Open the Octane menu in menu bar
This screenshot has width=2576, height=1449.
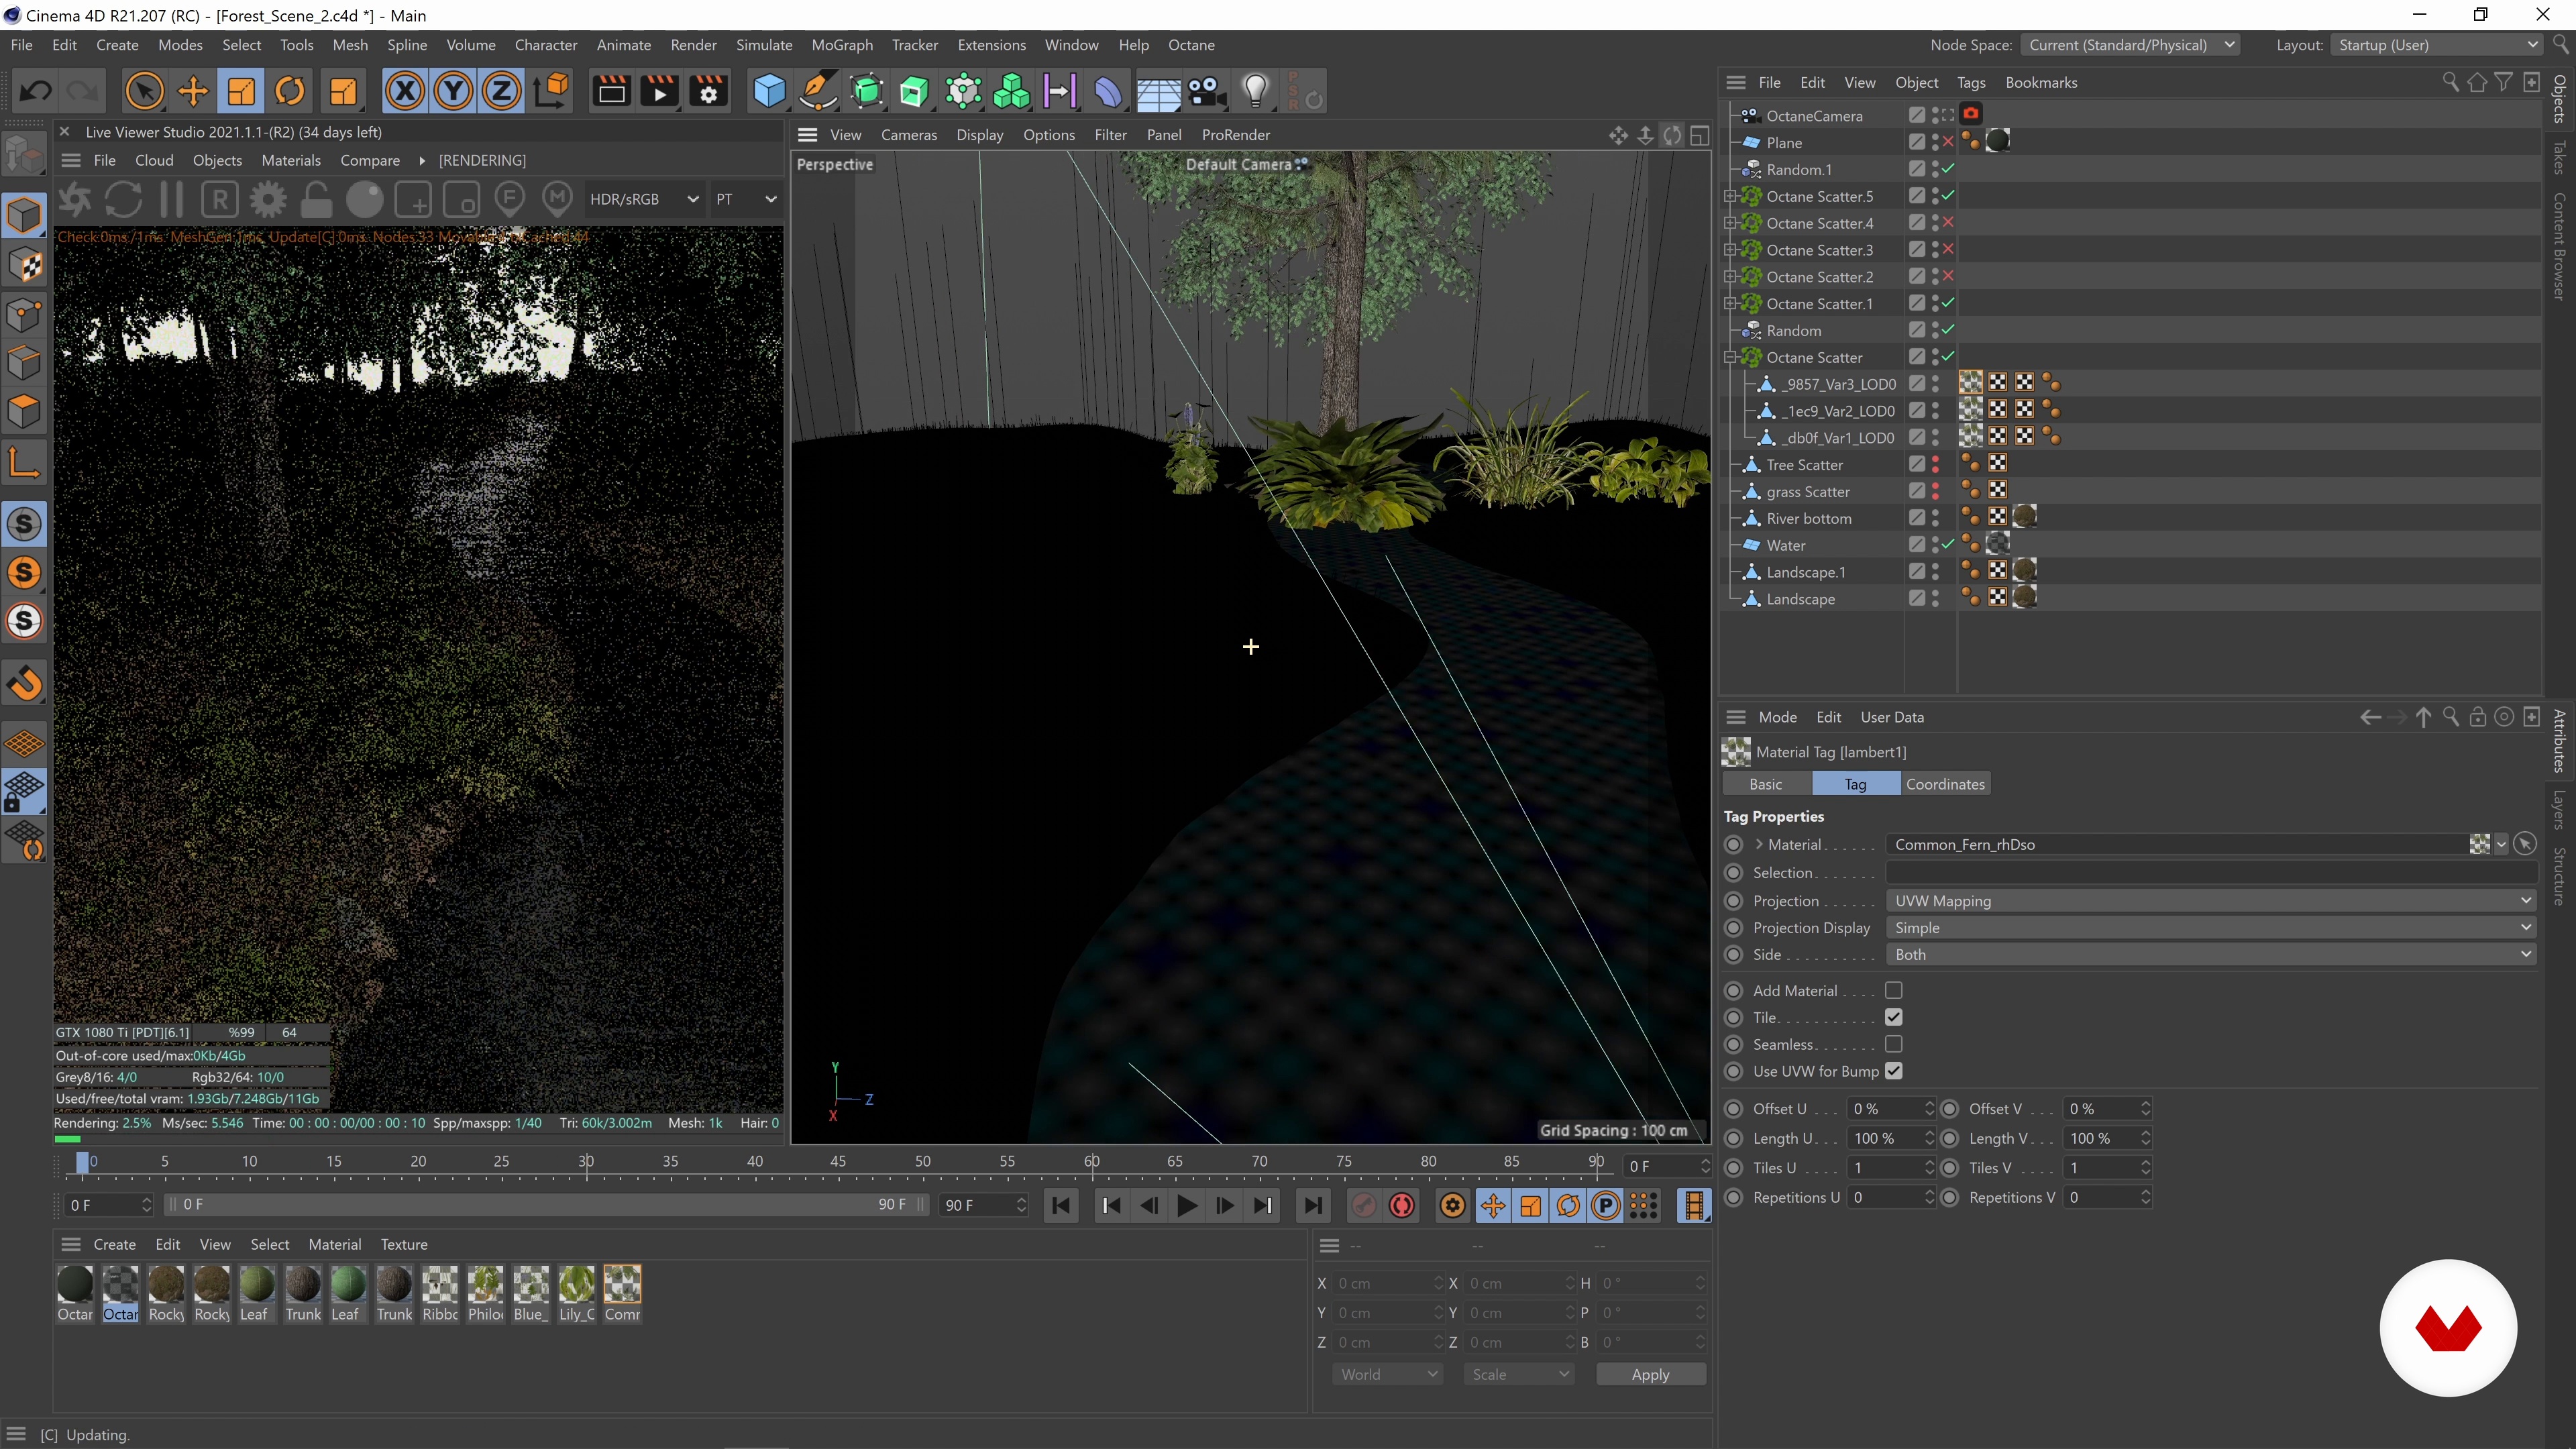[1191, 45]
